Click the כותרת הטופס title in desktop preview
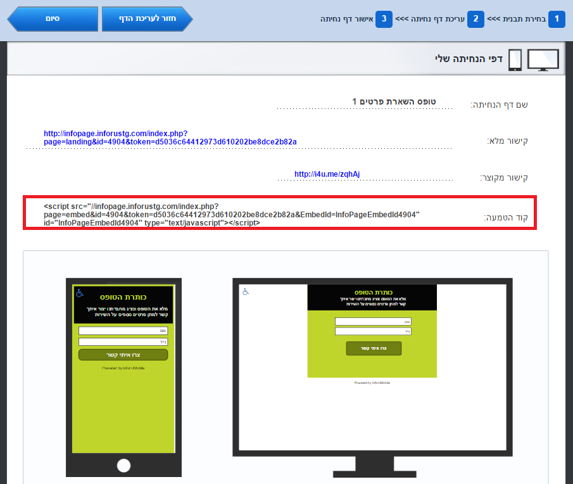573x484 pixels. [x=374, y=293]
